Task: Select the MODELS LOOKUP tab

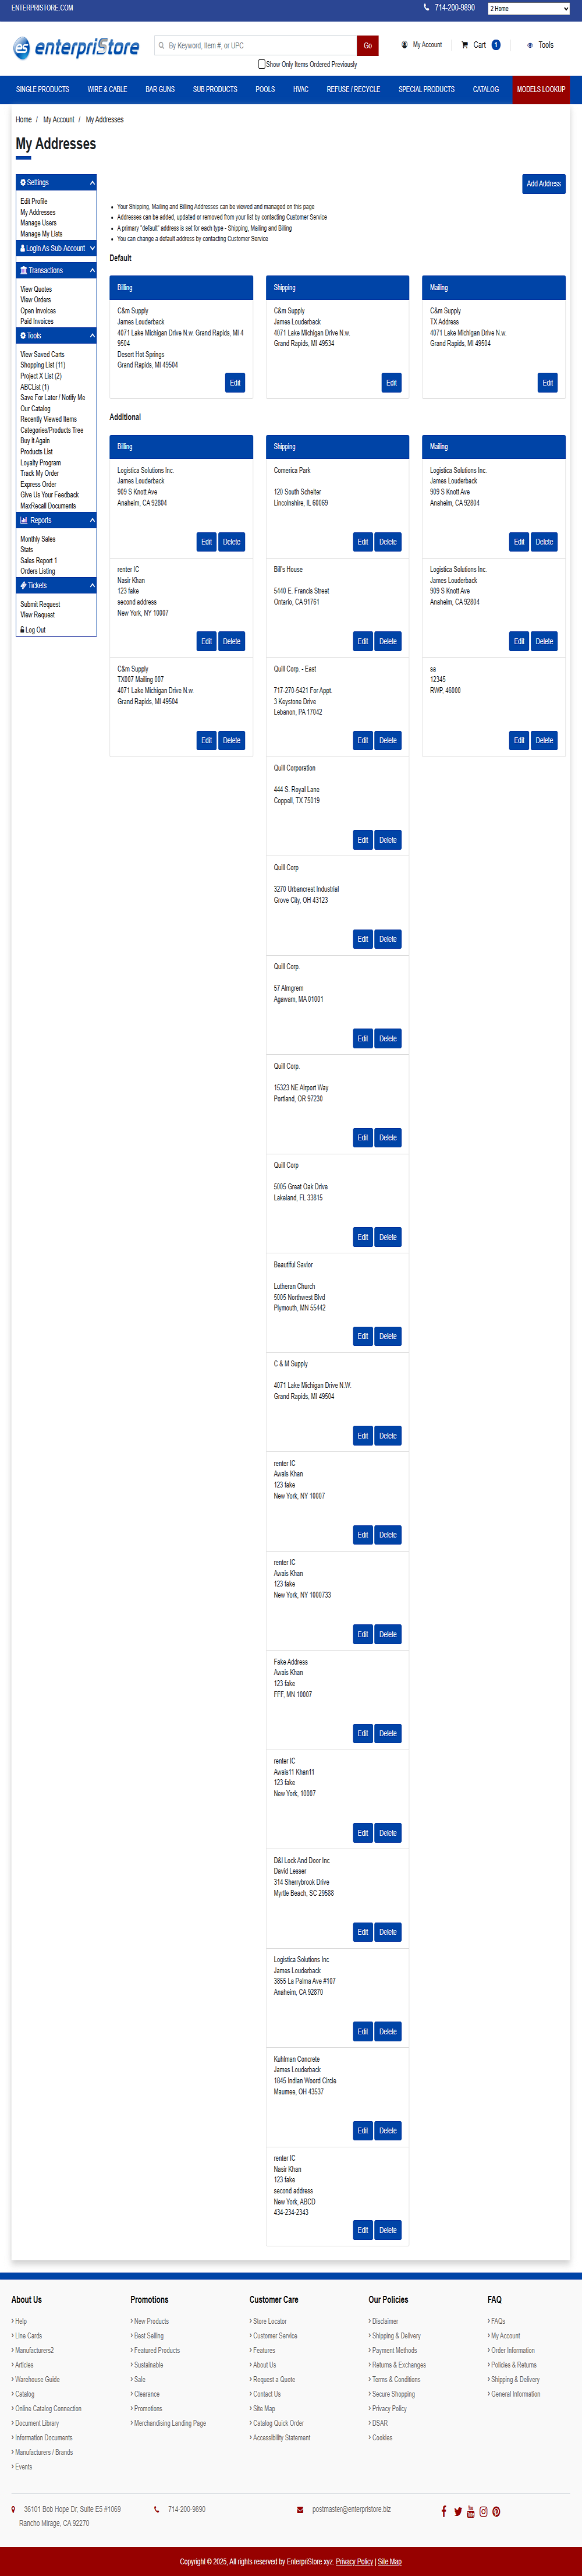Action: tap(541, 89)
